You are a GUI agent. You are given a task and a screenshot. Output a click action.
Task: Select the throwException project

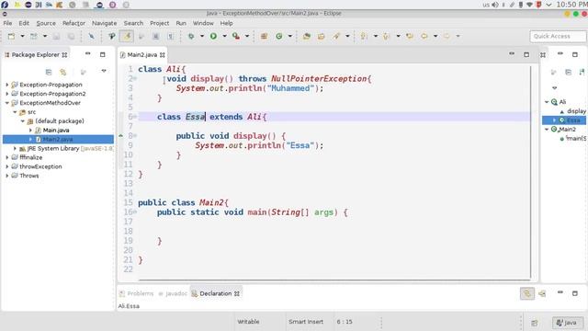40,166
